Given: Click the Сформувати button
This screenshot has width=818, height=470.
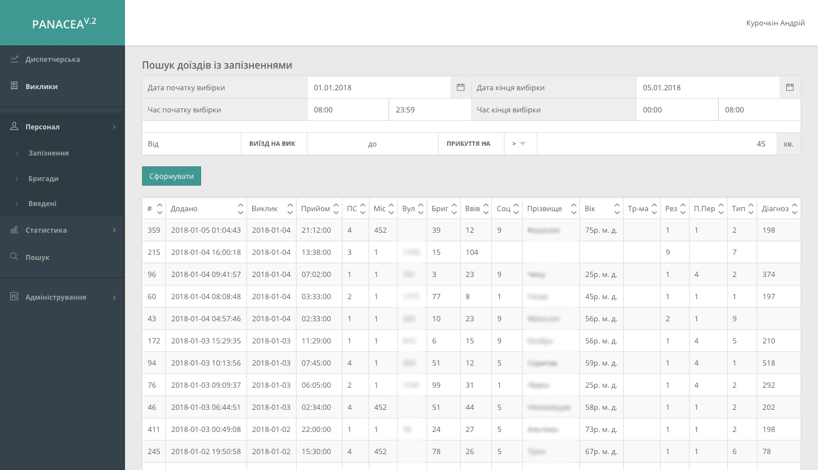Looking at the screenshot, I should (x=172, y=176).
